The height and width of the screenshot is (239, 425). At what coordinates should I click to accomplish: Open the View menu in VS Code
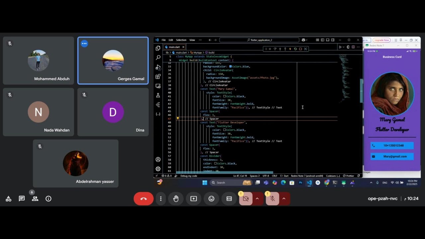point(192,40)
